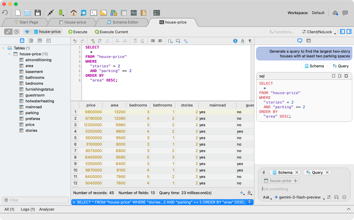The image size is (354, 220).
Task: Pin the query result tab
Action: pyautogui.click(x=249, y=202)
